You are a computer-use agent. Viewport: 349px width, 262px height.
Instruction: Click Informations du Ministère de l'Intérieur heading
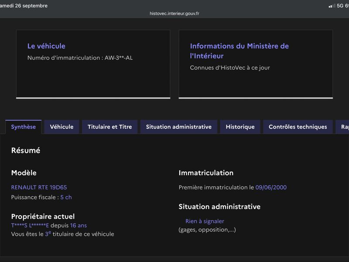coord(239,51)
